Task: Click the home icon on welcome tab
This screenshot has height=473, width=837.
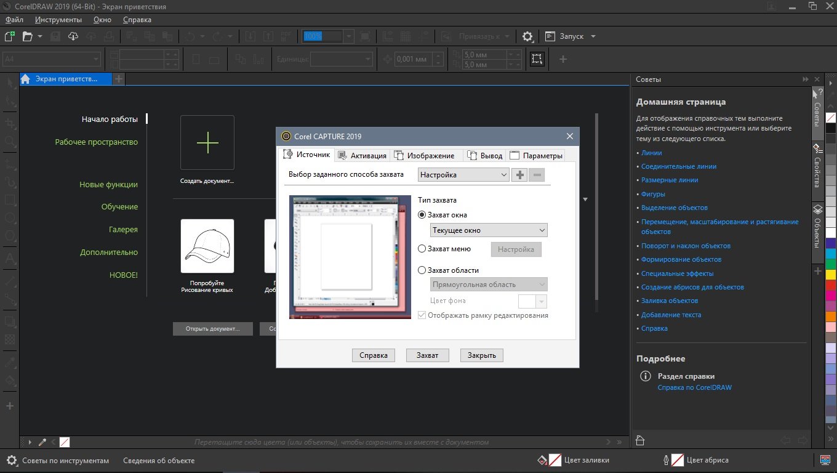Action: pos(26,79)
